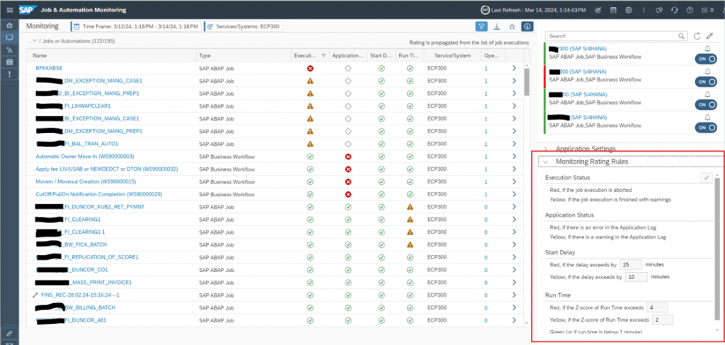Viewport: 725px width, 345px height.
Task: Open details arrow for FINS_REC-28.02.24 row
Action: (514, 295)
